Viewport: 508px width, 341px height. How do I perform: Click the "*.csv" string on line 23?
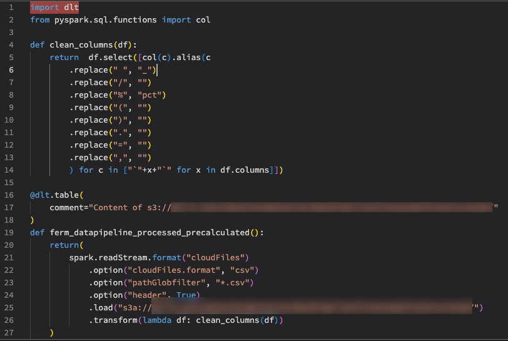(x=235, y=282)
